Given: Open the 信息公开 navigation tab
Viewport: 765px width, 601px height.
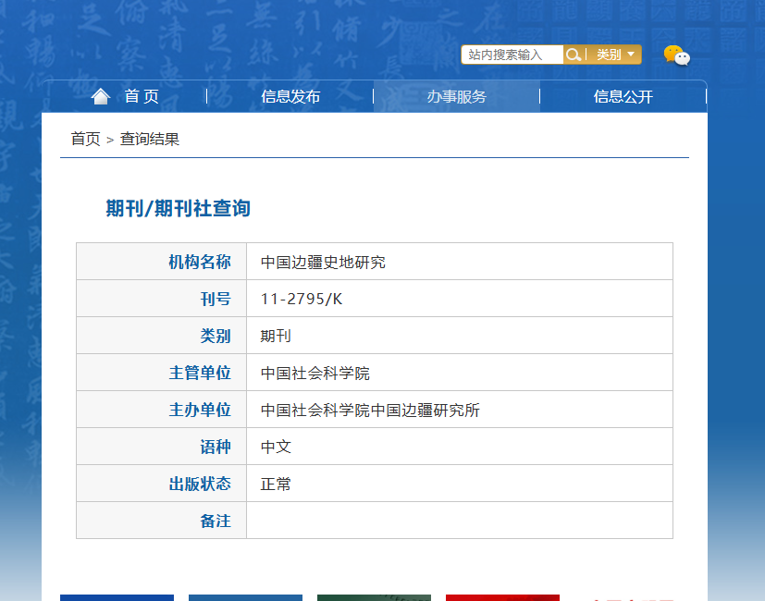Looking at the screenshot, I should (x=623, y=96).
